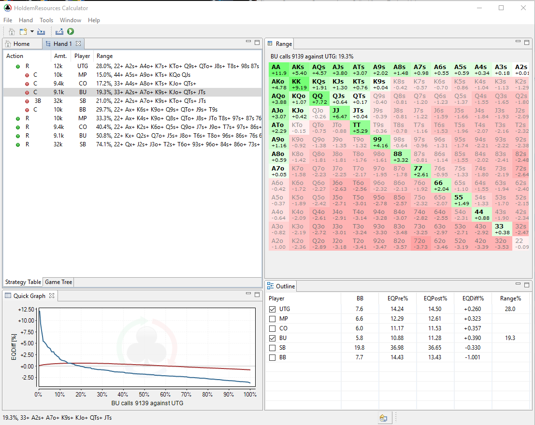
Task: Click the Home toolbar icon
Action: (x=12, y=32)
